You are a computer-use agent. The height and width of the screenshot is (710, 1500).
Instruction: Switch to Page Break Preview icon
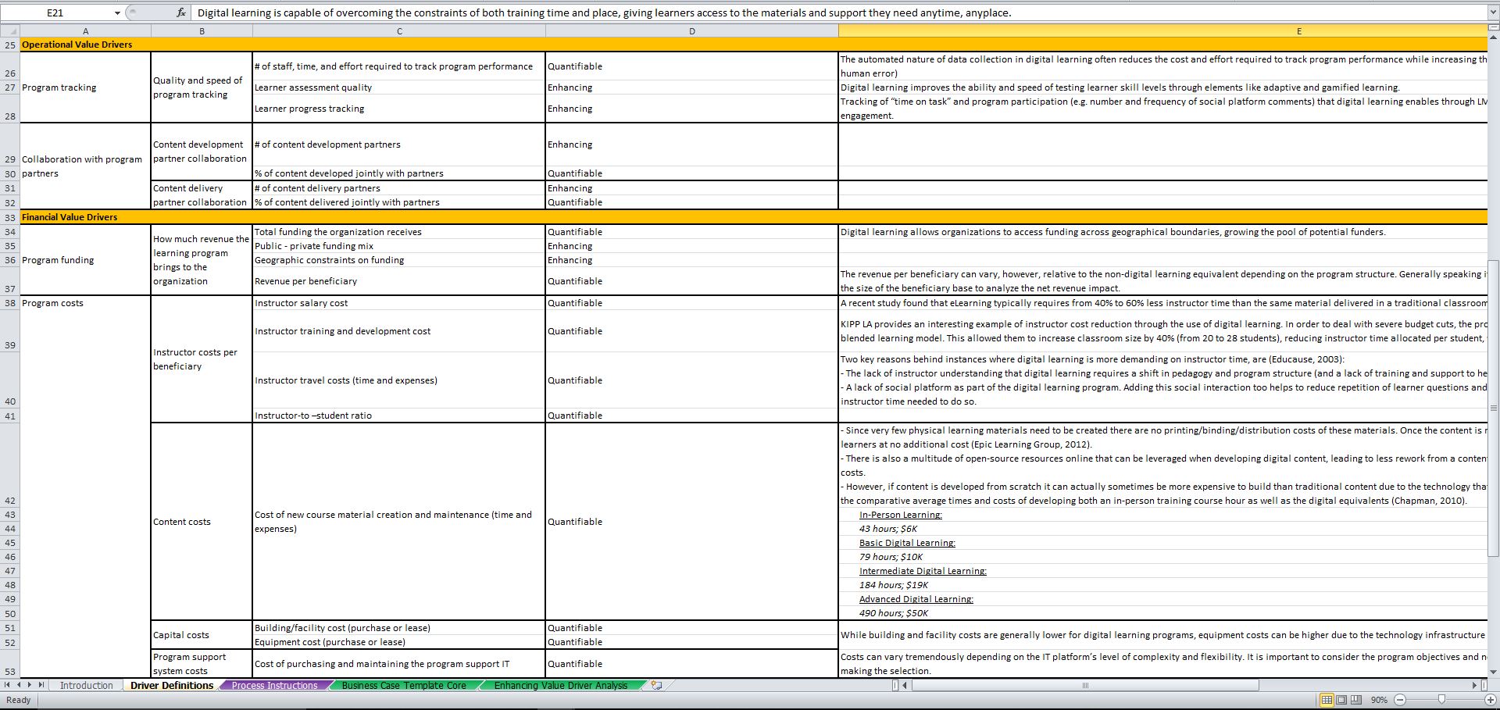point(1356,699)
